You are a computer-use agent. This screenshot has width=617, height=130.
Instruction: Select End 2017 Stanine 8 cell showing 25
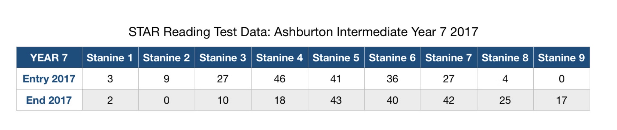[505, 100]
